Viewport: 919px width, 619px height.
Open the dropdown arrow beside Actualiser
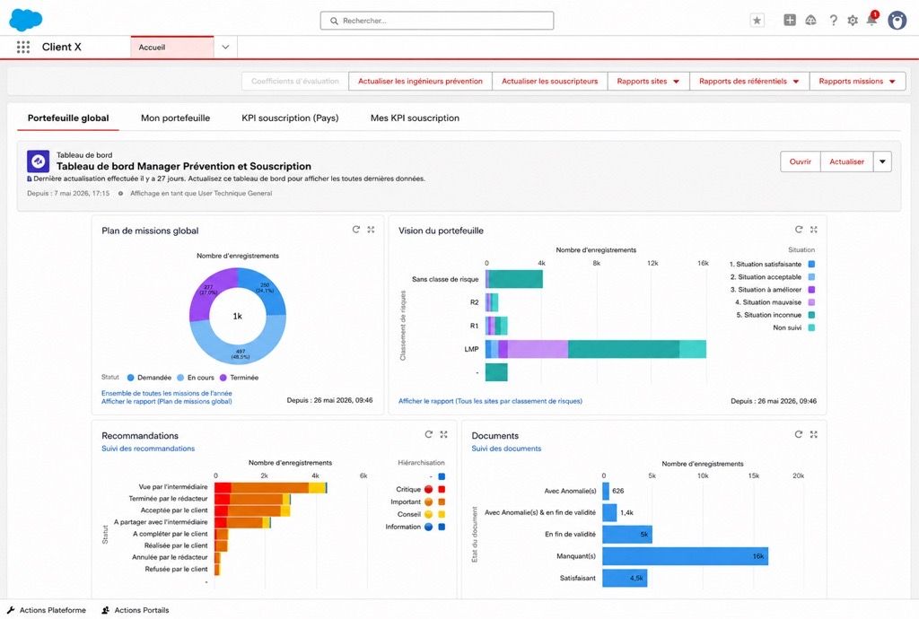882,161
